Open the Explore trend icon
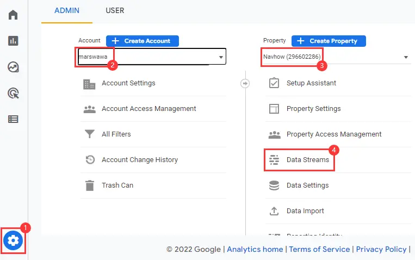This screenshot has width=415, height=260. 13,67
